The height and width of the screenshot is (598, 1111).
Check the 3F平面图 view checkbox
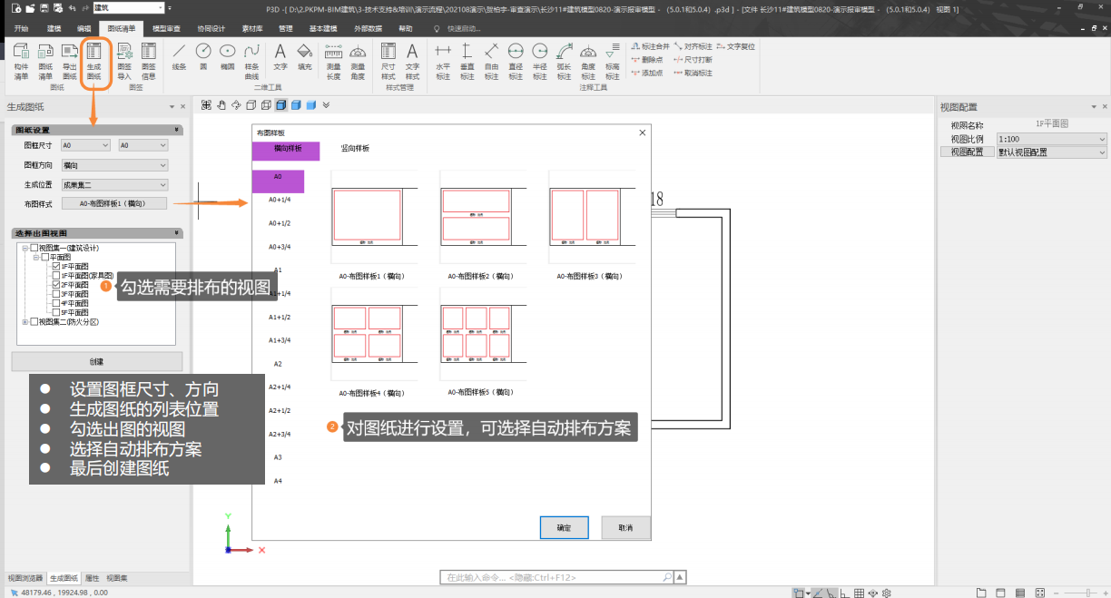tap(56, 294)
